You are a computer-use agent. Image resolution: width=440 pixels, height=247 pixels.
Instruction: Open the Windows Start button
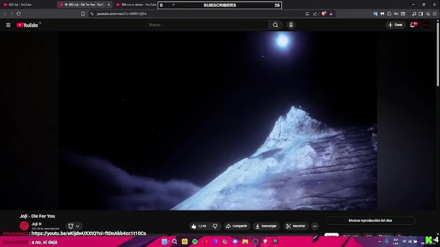coord(165,242)
